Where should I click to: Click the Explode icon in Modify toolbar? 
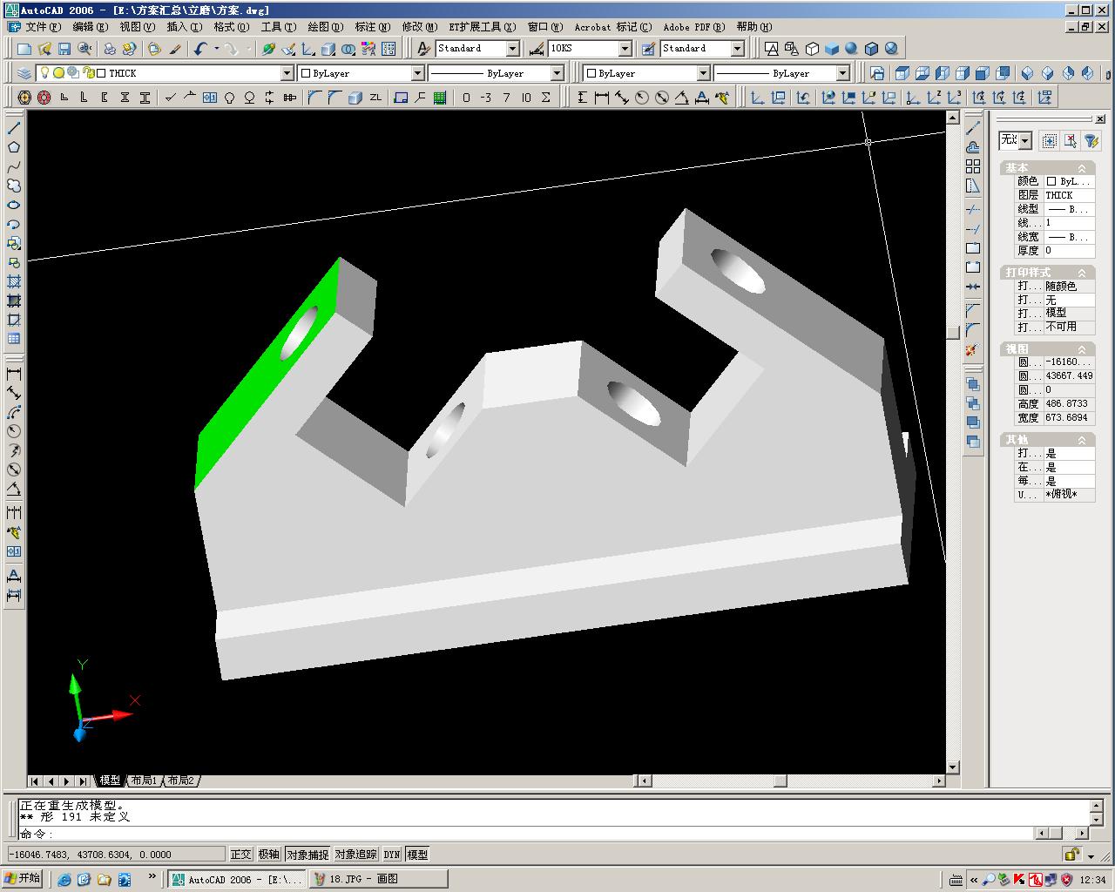click(972, 350)
